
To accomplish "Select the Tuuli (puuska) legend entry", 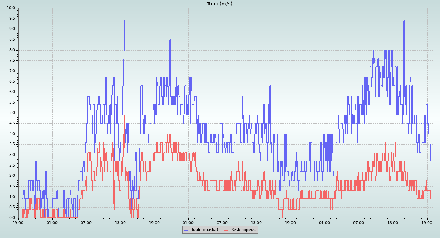I will 204,230.
